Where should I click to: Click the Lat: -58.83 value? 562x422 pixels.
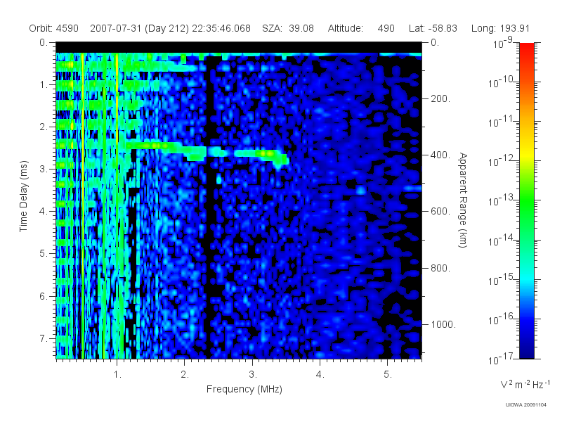click(x=433, y=28)
